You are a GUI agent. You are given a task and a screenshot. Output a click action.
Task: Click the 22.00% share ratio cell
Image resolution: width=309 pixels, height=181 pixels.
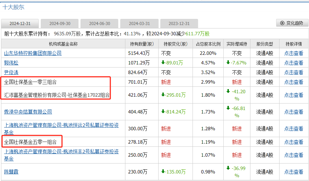pos(208,53)
